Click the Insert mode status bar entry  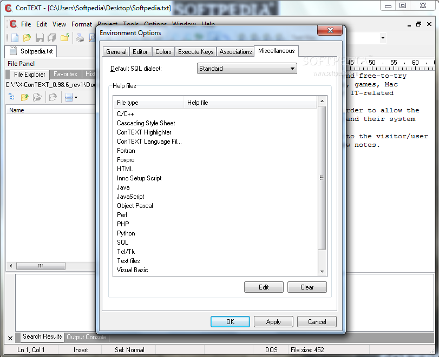point(81,350)
